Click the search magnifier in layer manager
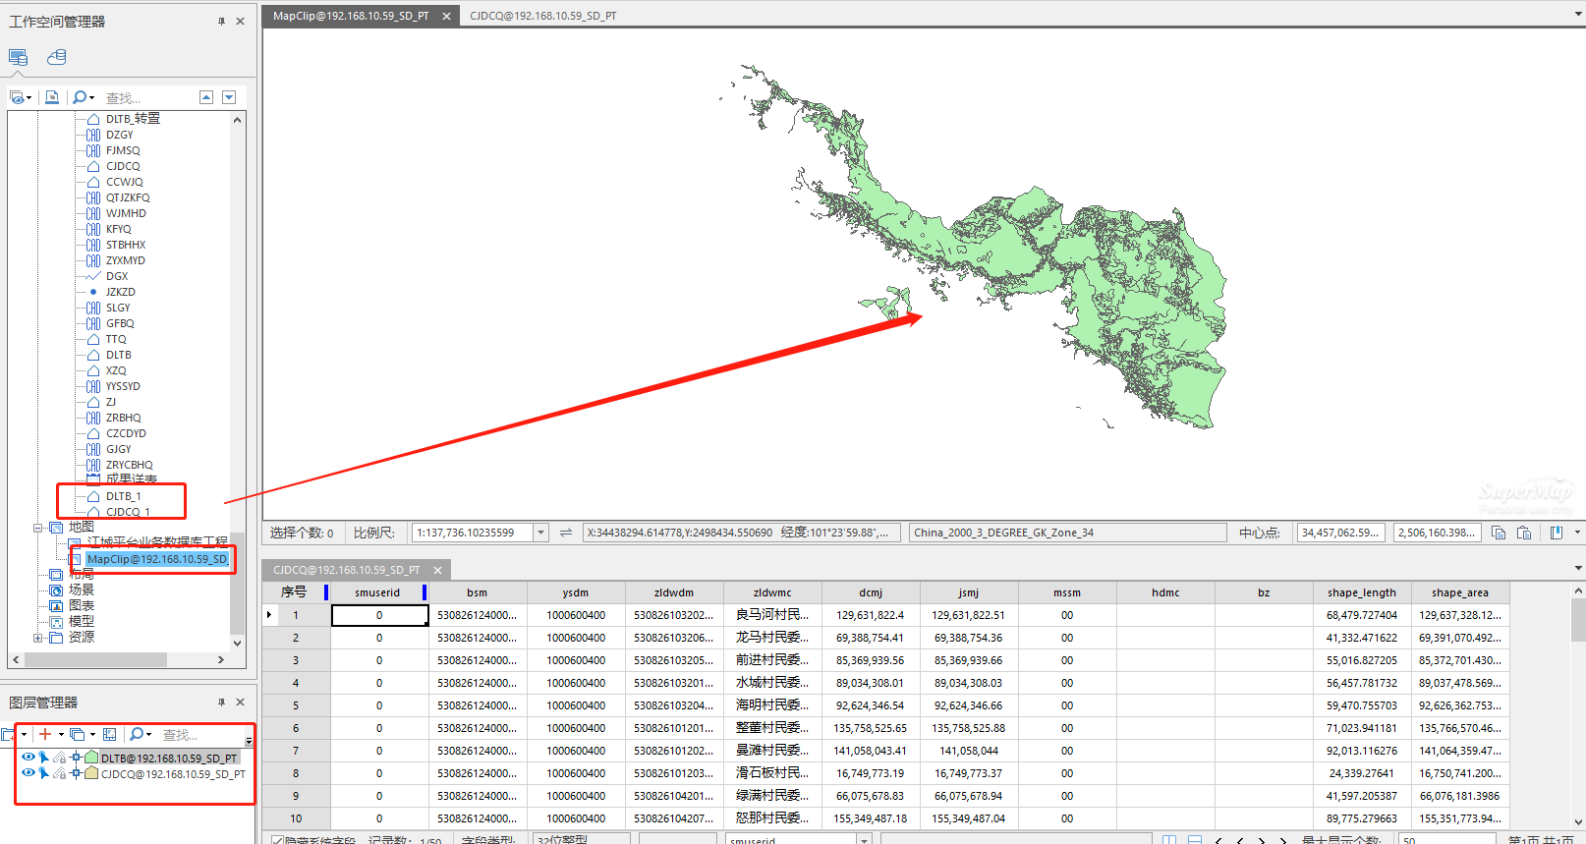Screen dimensions: 1586x844 point(137,734)
